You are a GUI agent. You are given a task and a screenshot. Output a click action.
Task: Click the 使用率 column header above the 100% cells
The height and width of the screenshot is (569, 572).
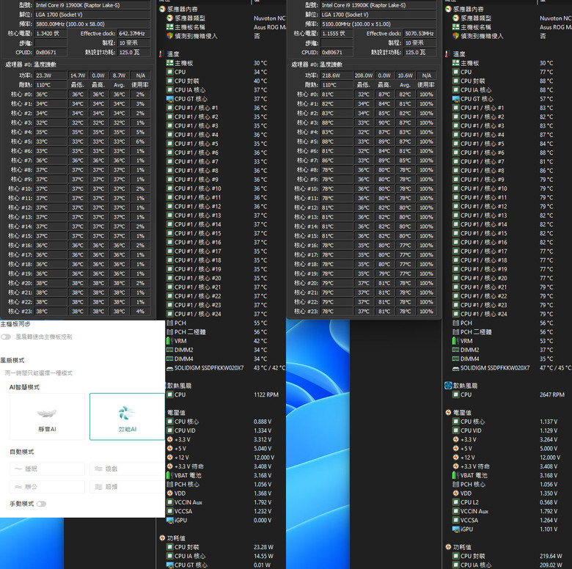click(426, 85)
